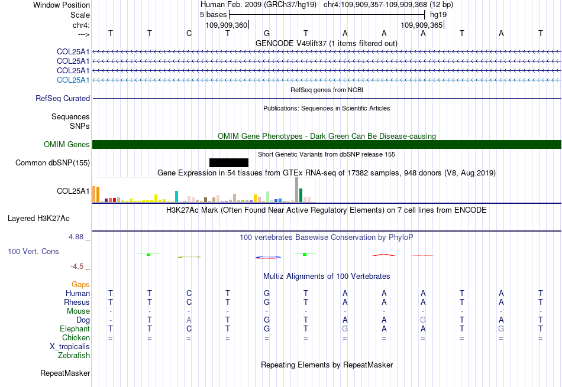This screenshot has width=562, height=387.
Task: Click COL25A1 label beside GTEx expression bars
Action: [x=73, y=191]
